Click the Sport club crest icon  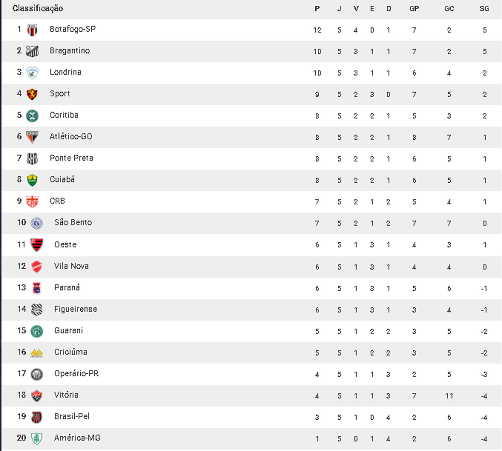click(x=32, y=94)
